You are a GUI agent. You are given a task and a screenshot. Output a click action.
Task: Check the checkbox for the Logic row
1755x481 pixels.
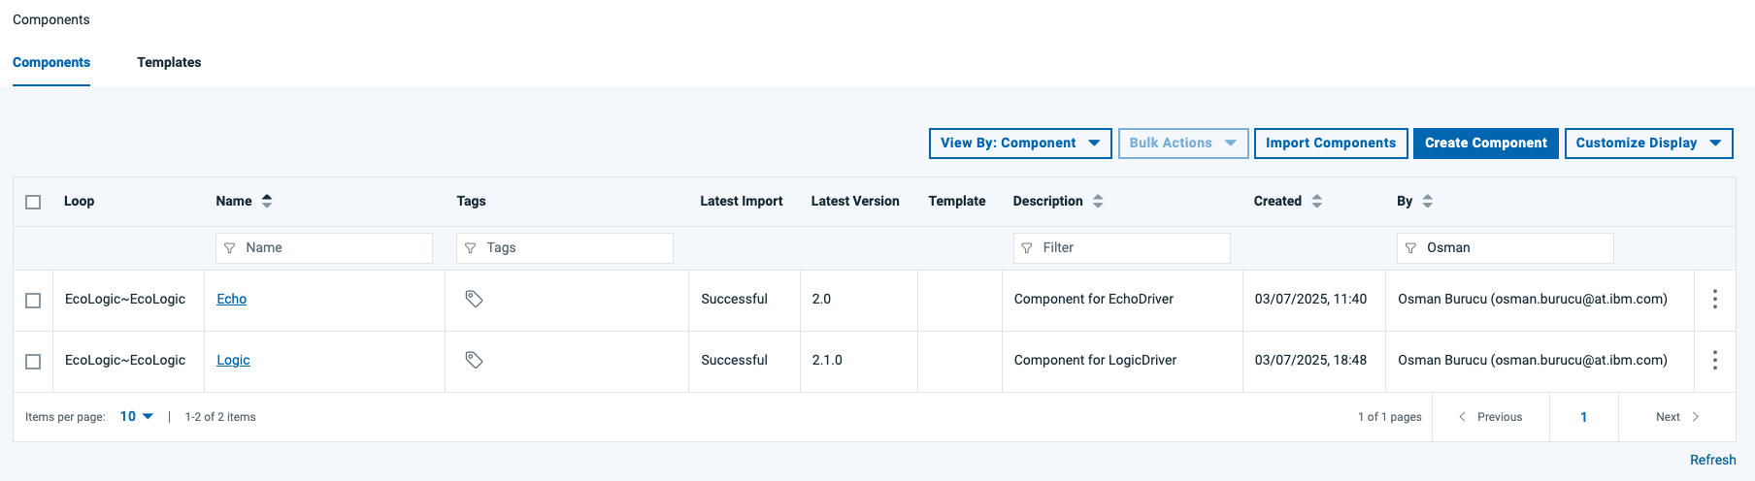33,361
